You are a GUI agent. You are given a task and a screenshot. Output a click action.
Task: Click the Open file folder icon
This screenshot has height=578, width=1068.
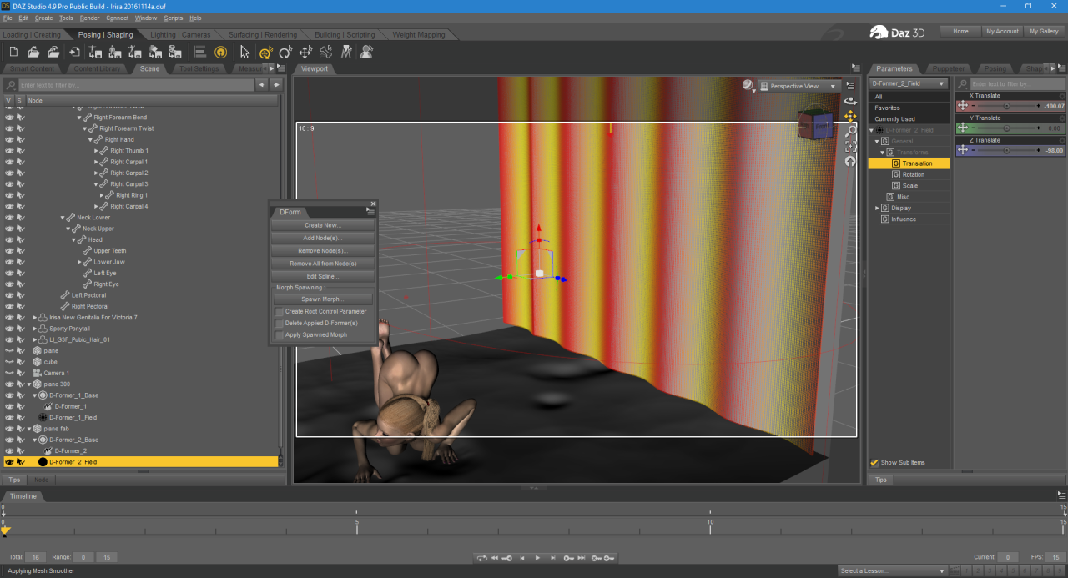(x=34, y=53)
